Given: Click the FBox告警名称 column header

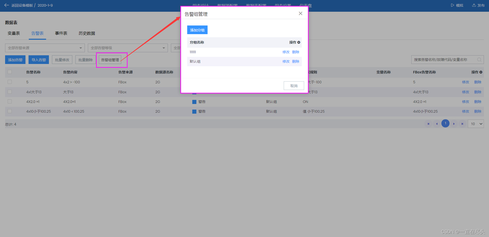Looking at the screenshot, I should pos(424,72).
